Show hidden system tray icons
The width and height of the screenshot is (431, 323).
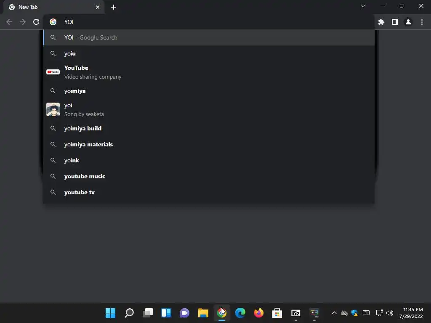[x=334, y=313]
